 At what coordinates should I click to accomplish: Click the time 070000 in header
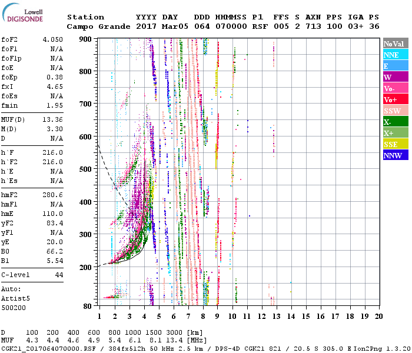[231, 26]
